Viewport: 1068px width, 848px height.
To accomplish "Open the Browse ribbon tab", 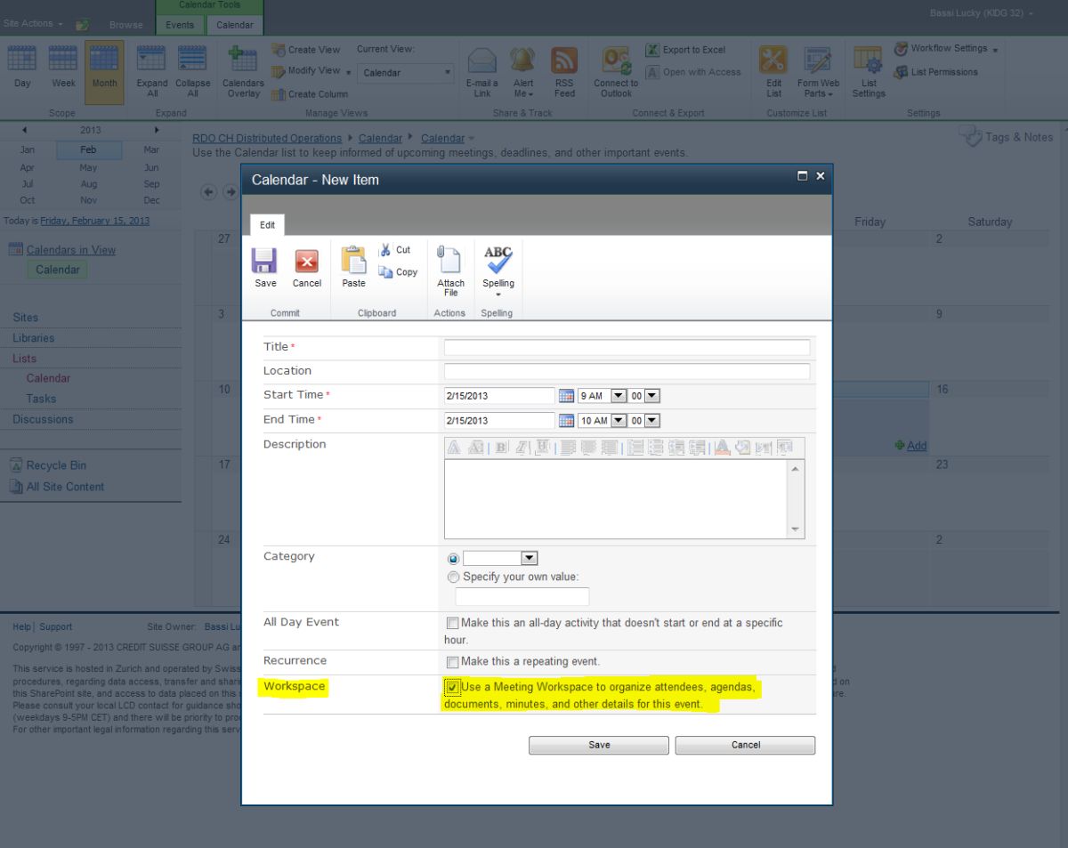I will pyautogui.click(x=126, y=25).
